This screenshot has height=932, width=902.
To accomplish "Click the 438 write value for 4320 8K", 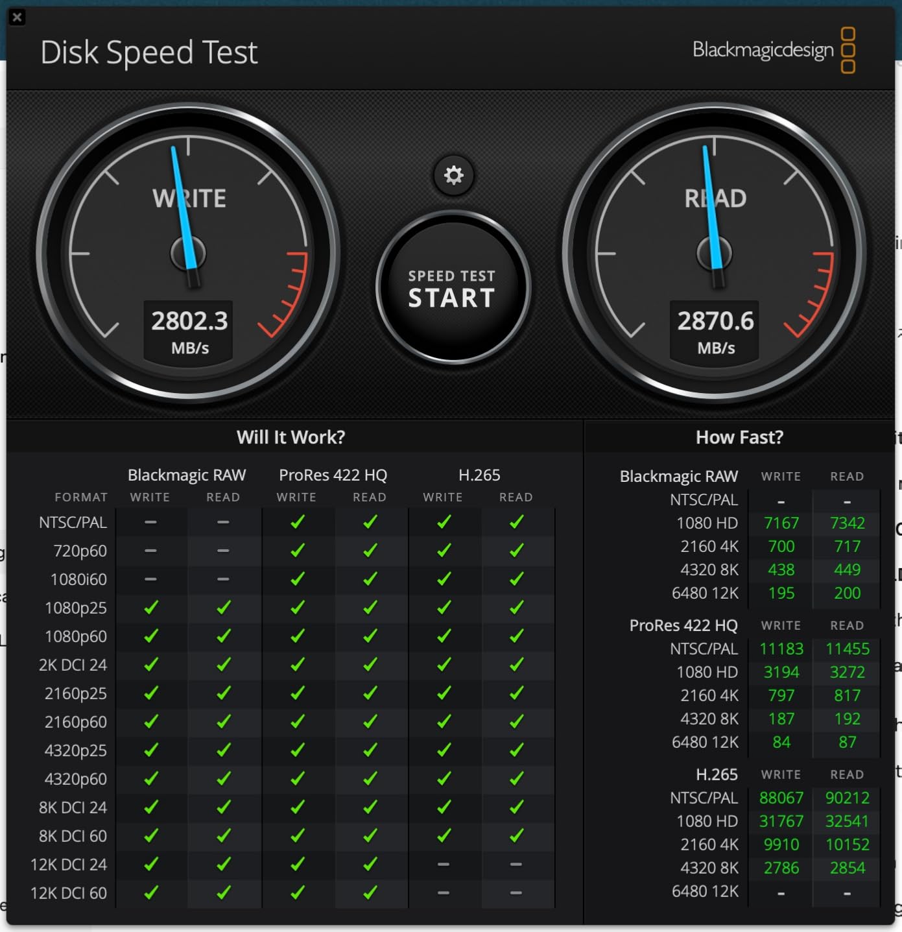I will (781, 569).
